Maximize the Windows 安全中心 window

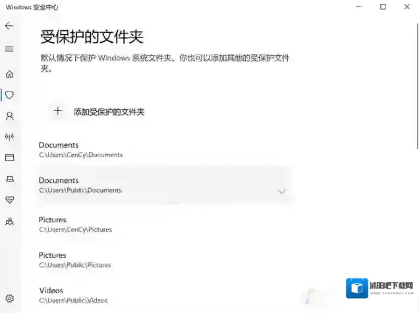click(383, 7)
